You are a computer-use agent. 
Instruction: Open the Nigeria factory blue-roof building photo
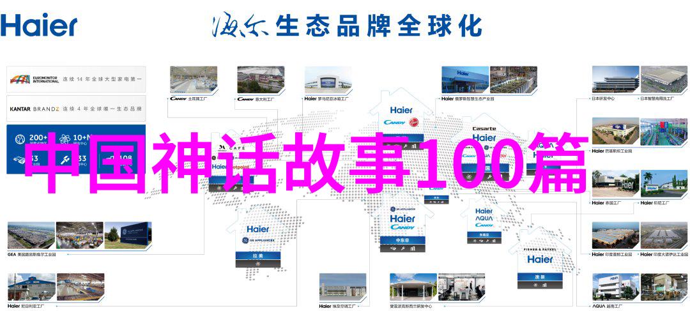pos(31,287)
